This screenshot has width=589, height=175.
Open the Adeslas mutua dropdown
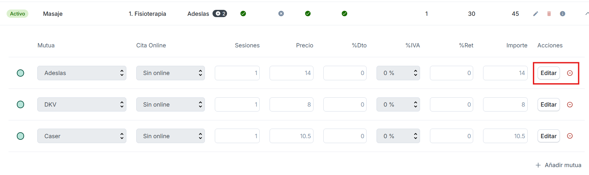click(82, 73)
